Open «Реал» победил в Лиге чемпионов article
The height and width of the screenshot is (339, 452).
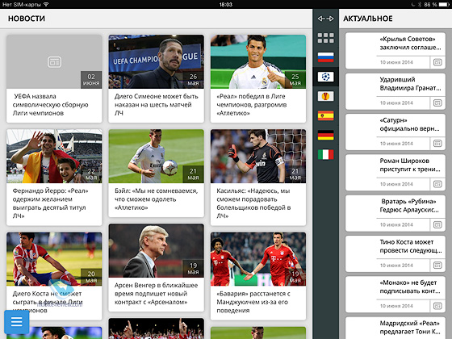(258, 79)
